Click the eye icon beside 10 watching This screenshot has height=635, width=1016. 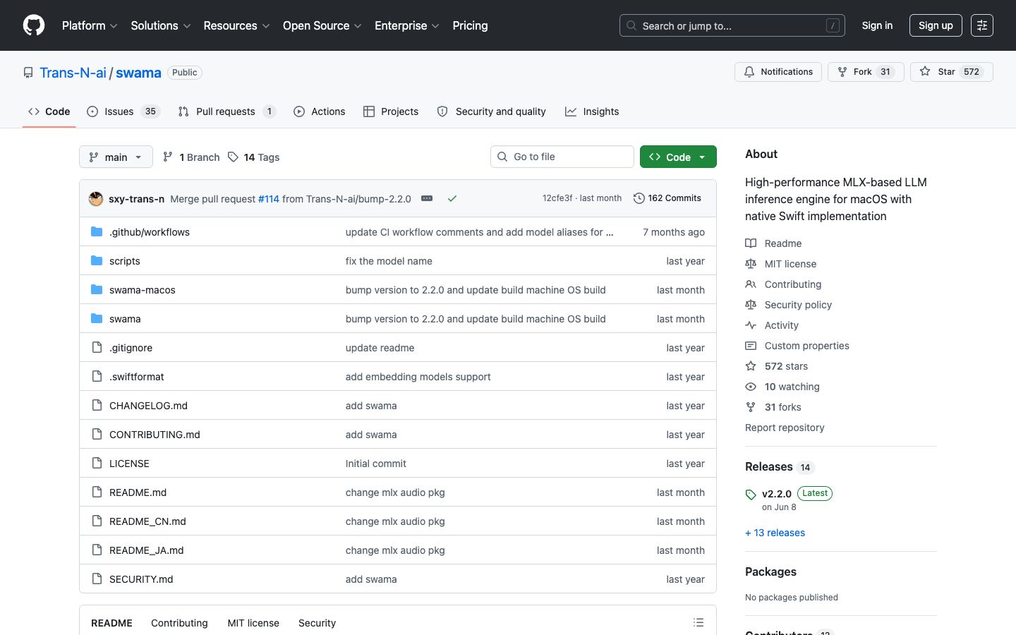pos(751,387)
